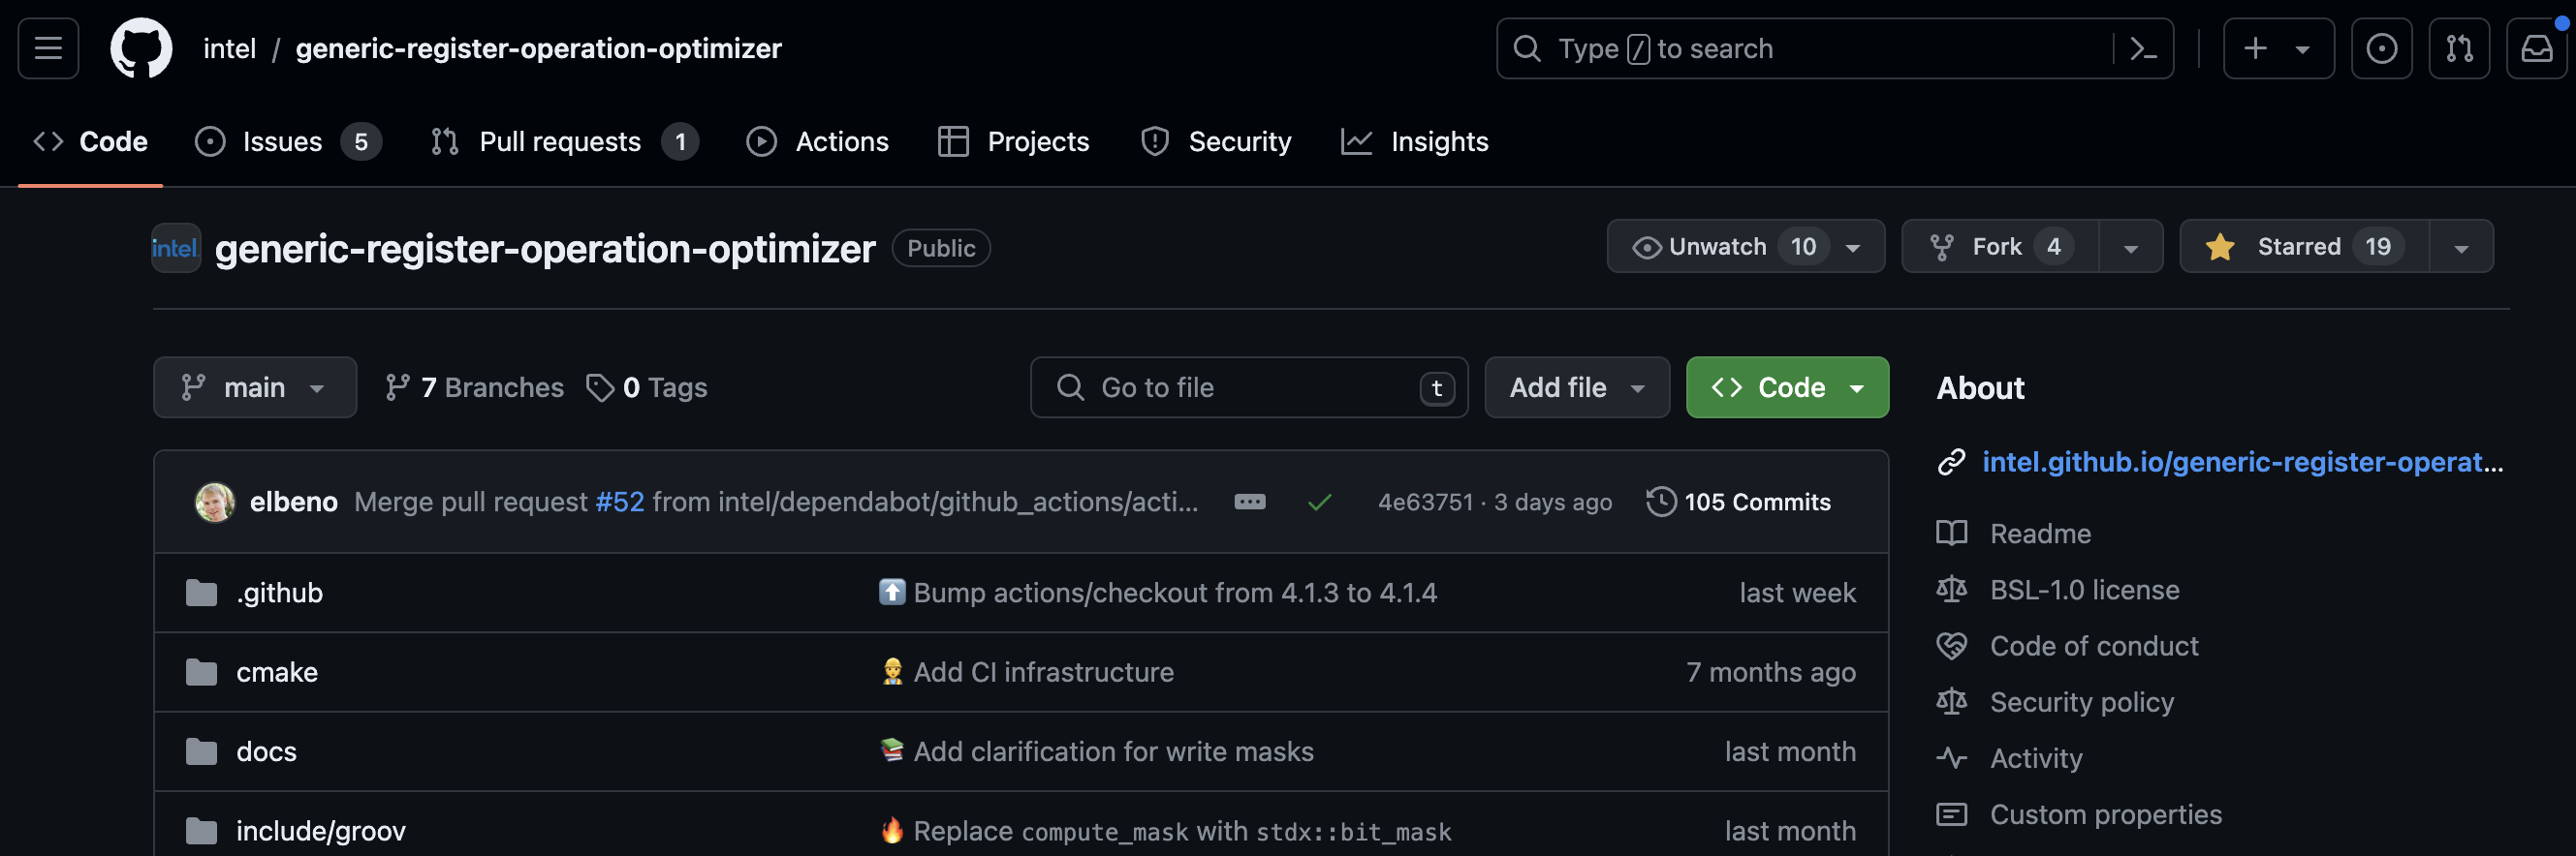Click the Intel avatar beside repo title
The height and width of the screenshot is (856, 2576).
(176, 248)
